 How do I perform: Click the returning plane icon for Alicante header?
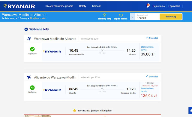click(29, 77)
